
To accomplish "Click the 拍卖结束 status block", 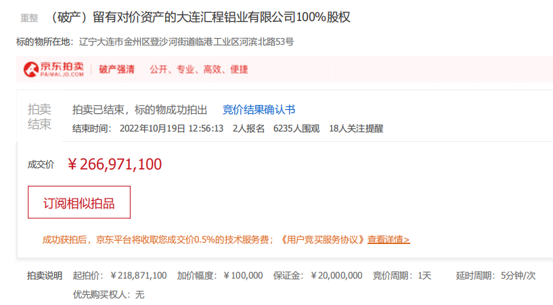I will (39, 117).
